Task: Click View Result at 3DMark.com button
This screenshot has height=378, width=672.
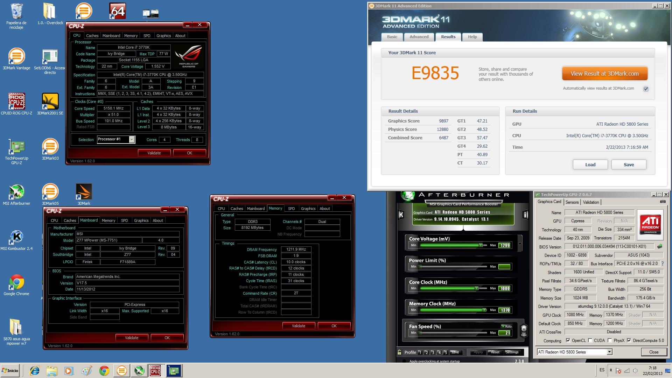Action: coord(604,73)
